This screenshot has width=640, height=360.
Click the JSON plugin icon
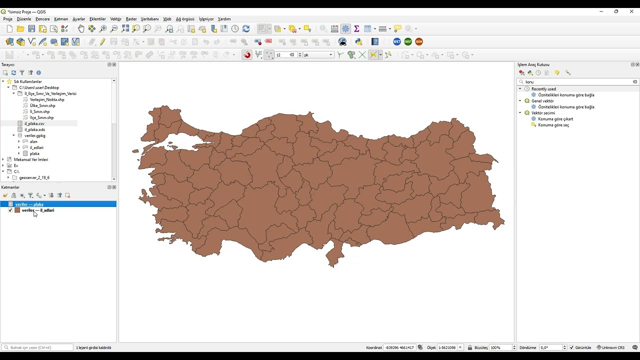point(419,42)
